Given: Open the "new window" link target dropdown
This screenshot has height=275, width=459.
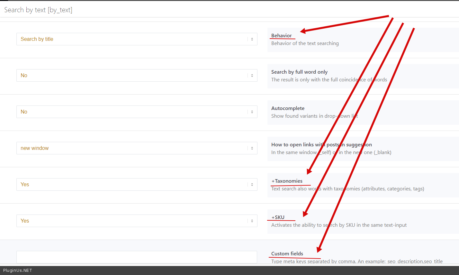Looking at the screenshot, I should pyautogui.click(x=137, y=148).
